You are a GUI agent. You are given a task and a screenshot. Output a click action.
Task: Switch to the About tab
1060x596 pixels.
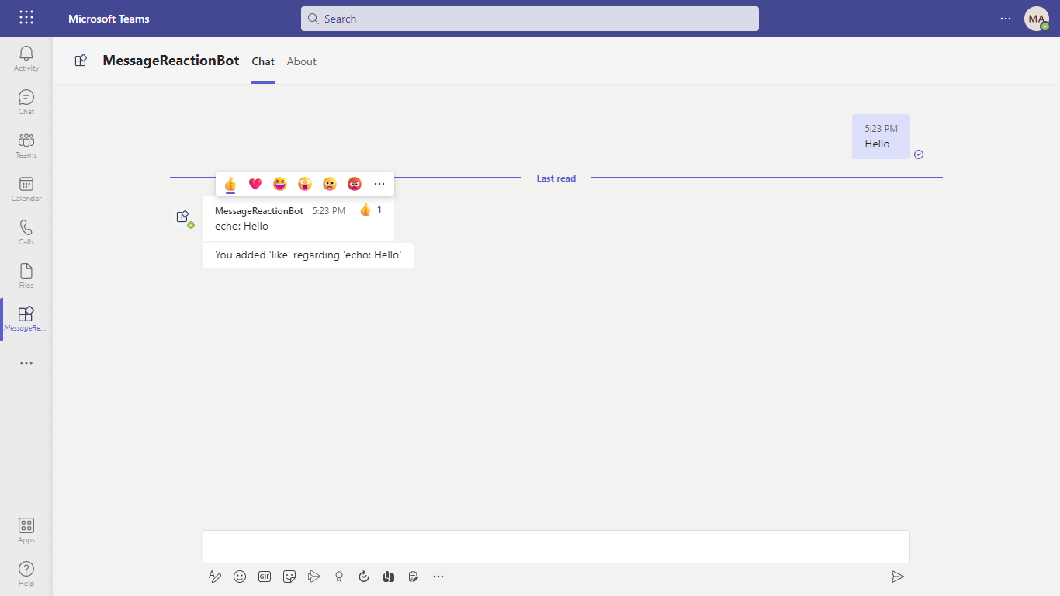tap(302, 61)
